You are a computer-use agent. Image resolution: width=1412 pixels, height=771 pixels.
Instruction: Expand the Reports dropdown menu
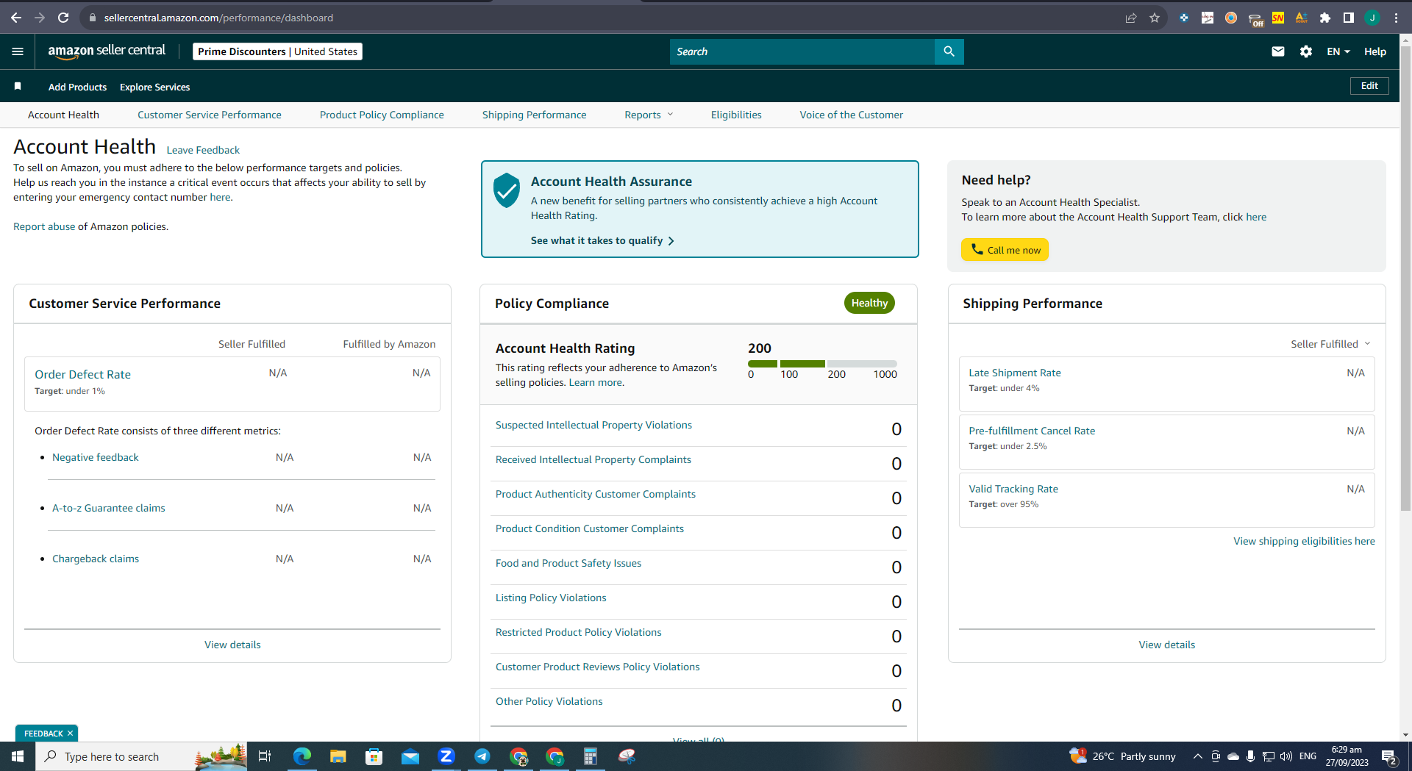click(649, 115)
